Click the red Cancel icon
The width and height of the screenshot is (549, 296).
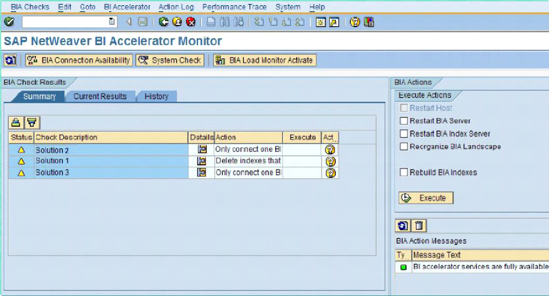[191, 22]
